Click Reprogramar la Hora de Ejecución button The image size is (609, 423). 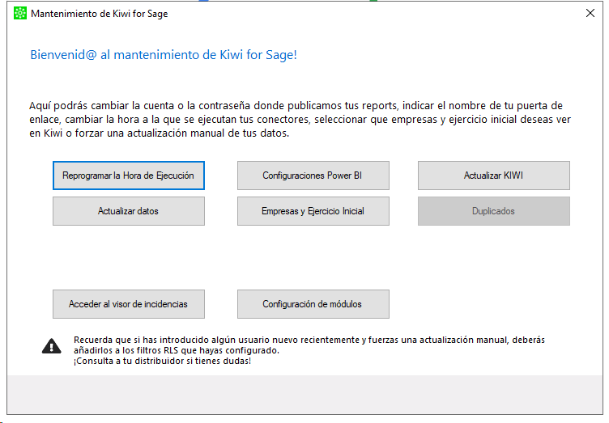point(129,176)
